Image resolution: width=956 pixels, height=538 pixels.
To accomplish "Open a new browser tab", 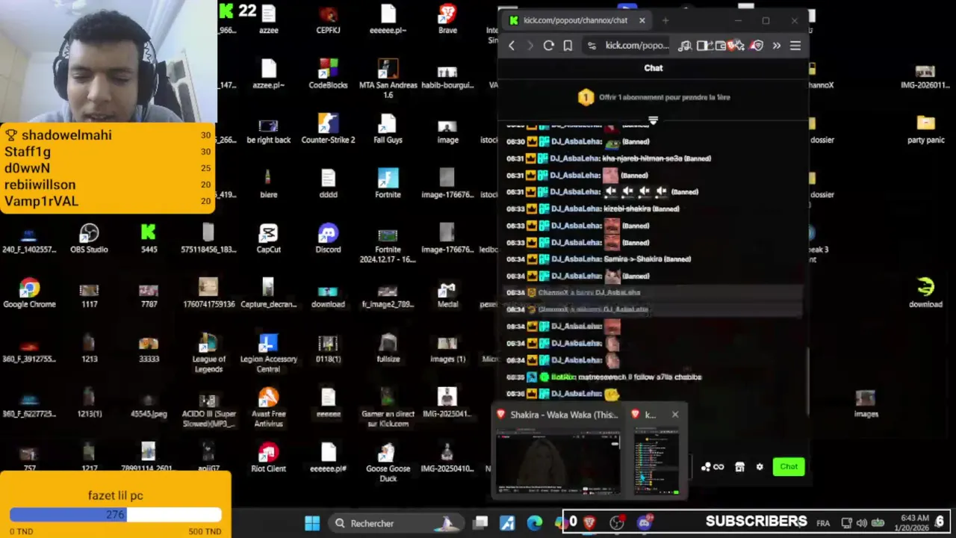I will click(x=665, y=20).
